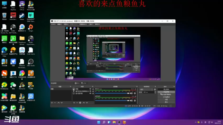Open the 配置文件(P) Profile menu
This screenshot has height=125, width=223.
74,24
